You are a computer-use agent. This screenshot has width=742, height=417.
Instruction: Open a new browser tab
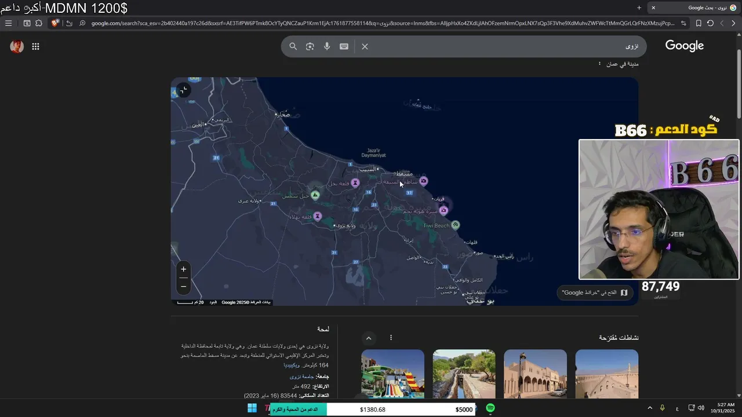pos(639,8)
